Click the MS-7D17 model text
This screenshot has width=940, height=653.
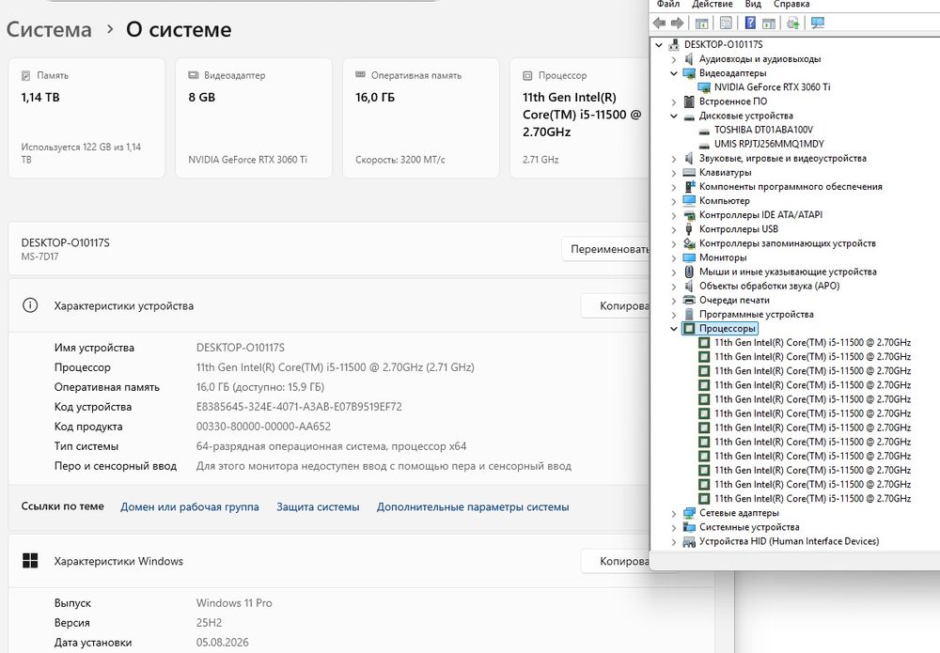(x=39, y=257)
